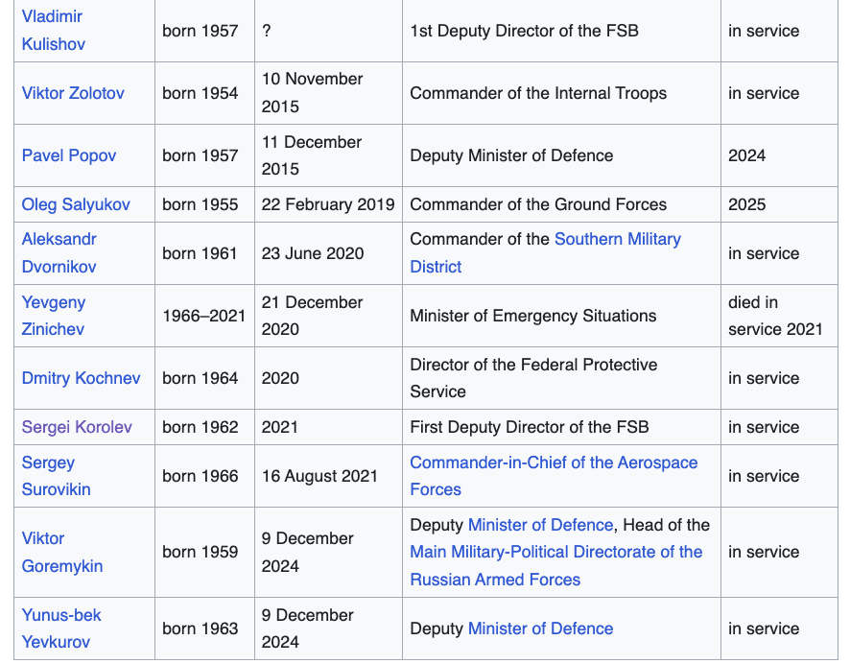Open the Southern Military District link
This screenshot has width=850, height=664.
point(545,253)
